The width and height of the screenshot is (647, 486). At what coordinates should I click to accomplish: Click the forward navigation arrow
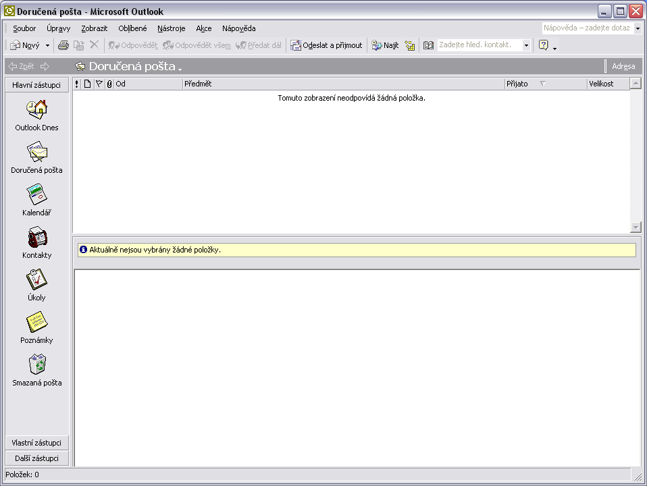pyautogui.click(x=45, y=66)
